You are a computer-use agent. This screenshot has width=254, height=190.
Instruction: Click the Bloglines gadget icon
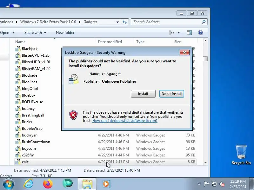pyautogui.click(x=18, y=82)
